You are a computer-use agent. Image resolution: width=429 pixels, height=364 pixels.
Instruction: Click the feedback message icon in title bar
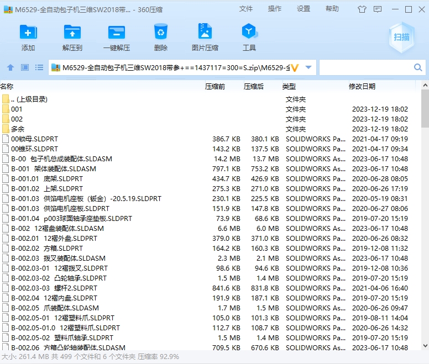click(x=378, y=9)
